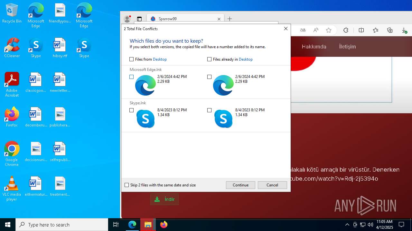The width and height of the screenshot is (412, 231).
Task: Select the selfrepubli Word document icon
Action: point(60,152)
